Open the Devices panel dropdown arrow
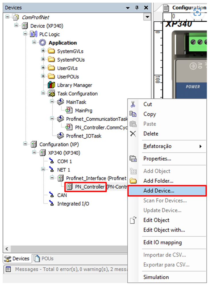 (128, 8)
